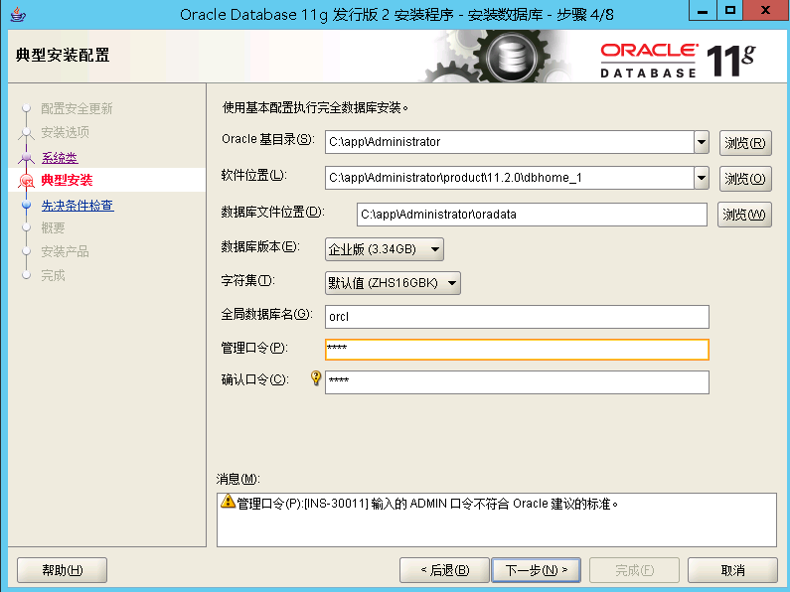Expand the 字符集 ZHS16GBK dropdown

[x=393, y=283]
